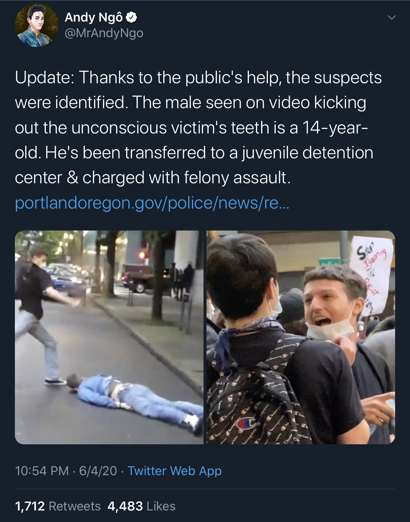Select the tweet body text starting Update
The height and width of the screenshot is (522, 410).
(198, 128)
